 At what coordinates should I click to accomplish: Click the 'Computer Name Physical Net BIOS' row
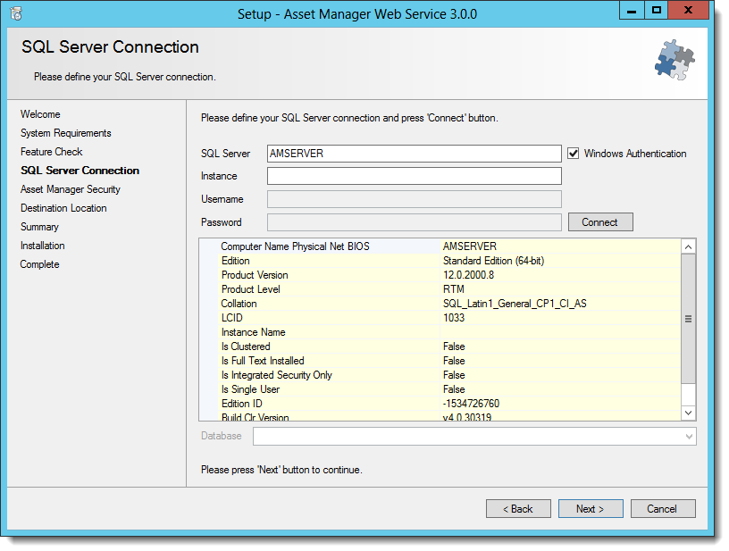coord(440,246)
